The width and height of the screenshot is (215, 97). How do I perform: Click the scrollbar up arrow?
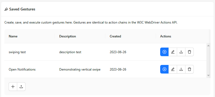(209, 46)
